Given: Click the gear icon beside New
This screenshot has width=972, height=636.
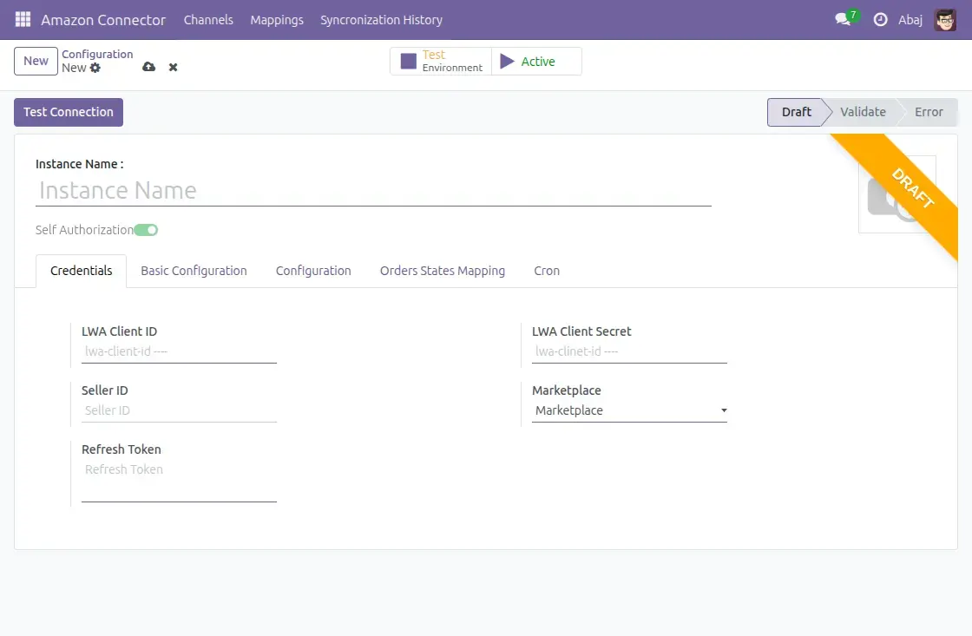Looking at the screenshot, I should (x=95, y=68).
